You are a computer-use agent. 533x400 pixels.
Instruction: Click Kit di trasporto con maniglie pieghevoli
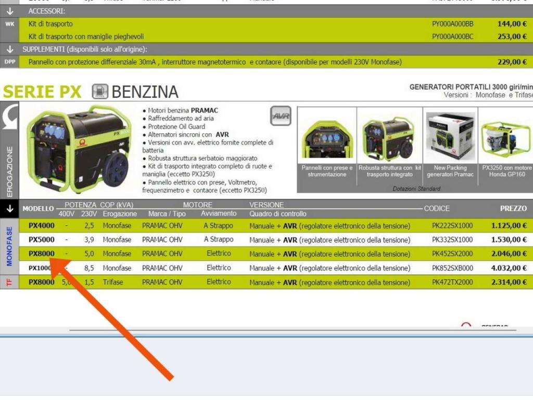pyautogui.click(x=86, y=36)
